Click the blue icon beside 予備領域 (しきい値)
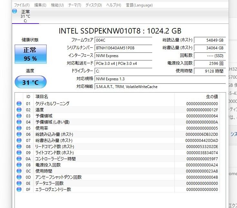This screenshot has width=237, height=208. click(x=19, y=122)
